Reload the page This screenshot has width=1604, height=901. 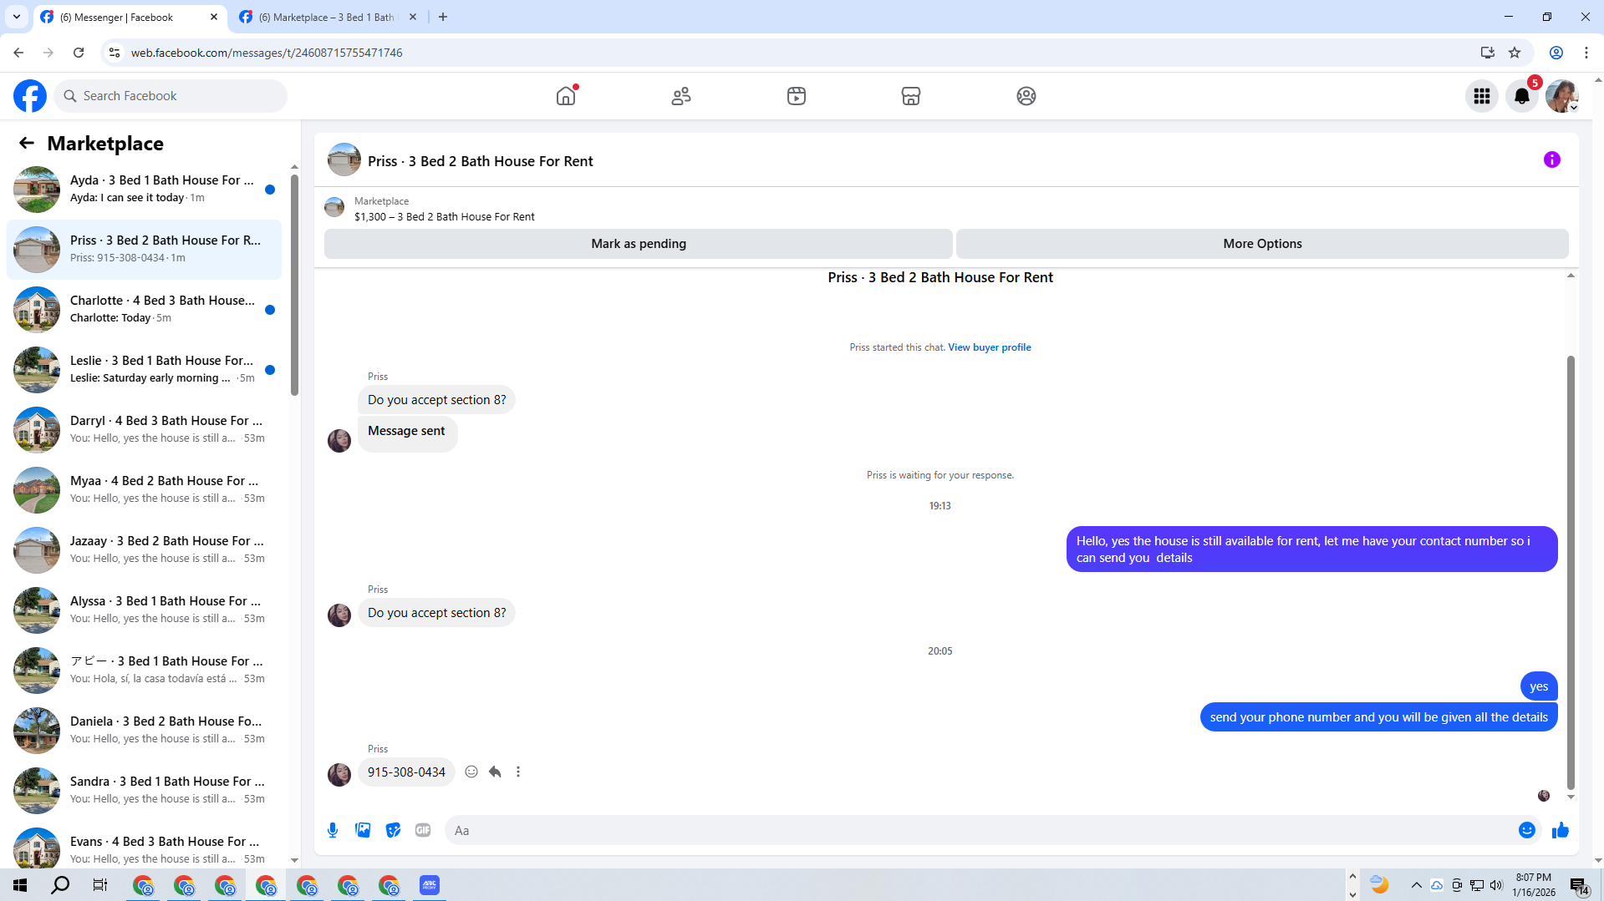click(x=79, y=53)
